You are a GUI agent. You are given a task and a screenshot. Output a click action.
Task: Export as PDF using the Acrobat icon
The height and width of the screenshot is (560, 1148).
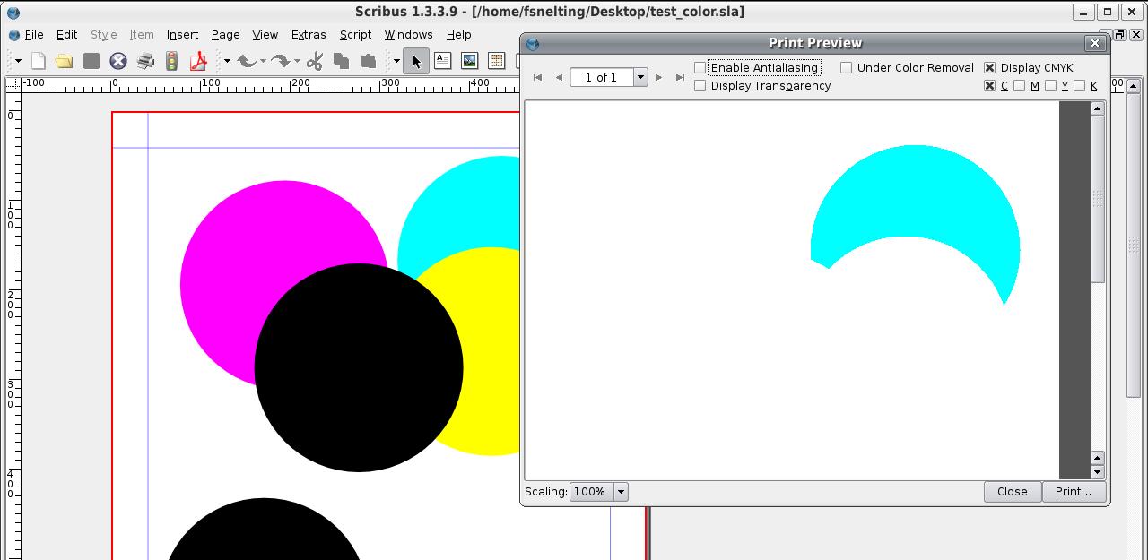(x=198, y=61)
